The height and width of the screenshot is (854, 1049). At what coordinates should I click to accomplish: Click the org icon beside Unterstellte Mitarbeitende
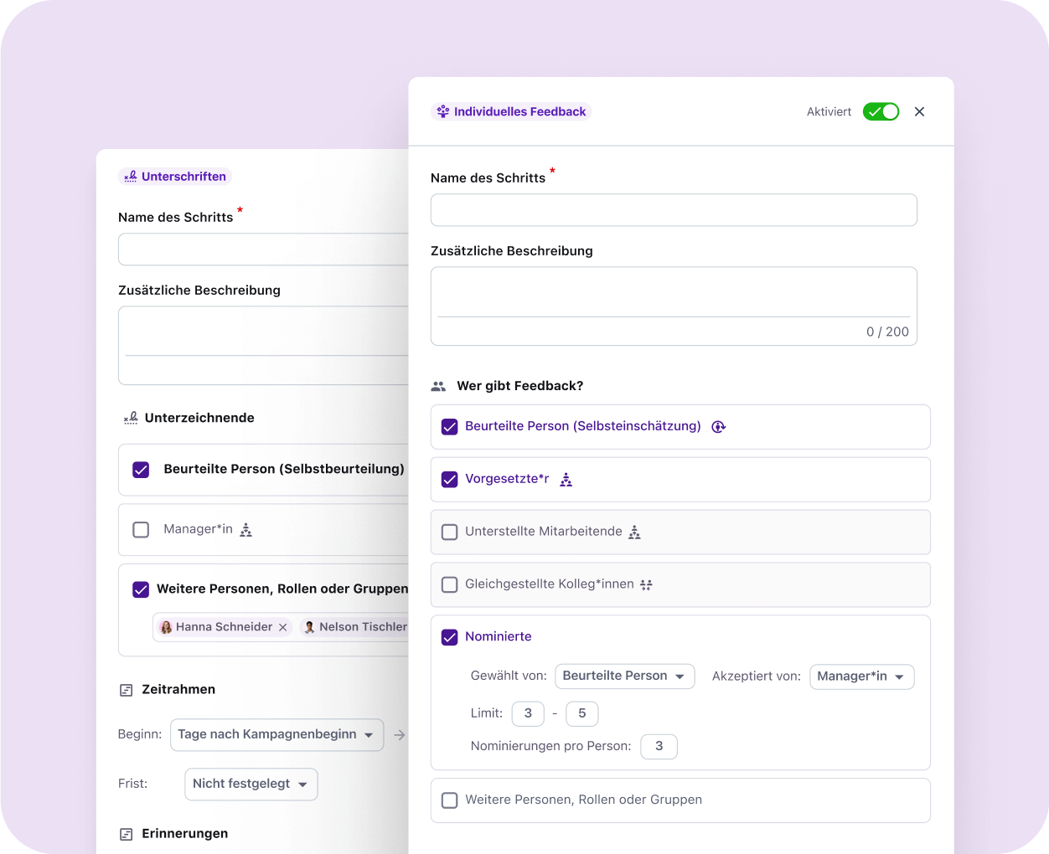[x=634, y=532]
